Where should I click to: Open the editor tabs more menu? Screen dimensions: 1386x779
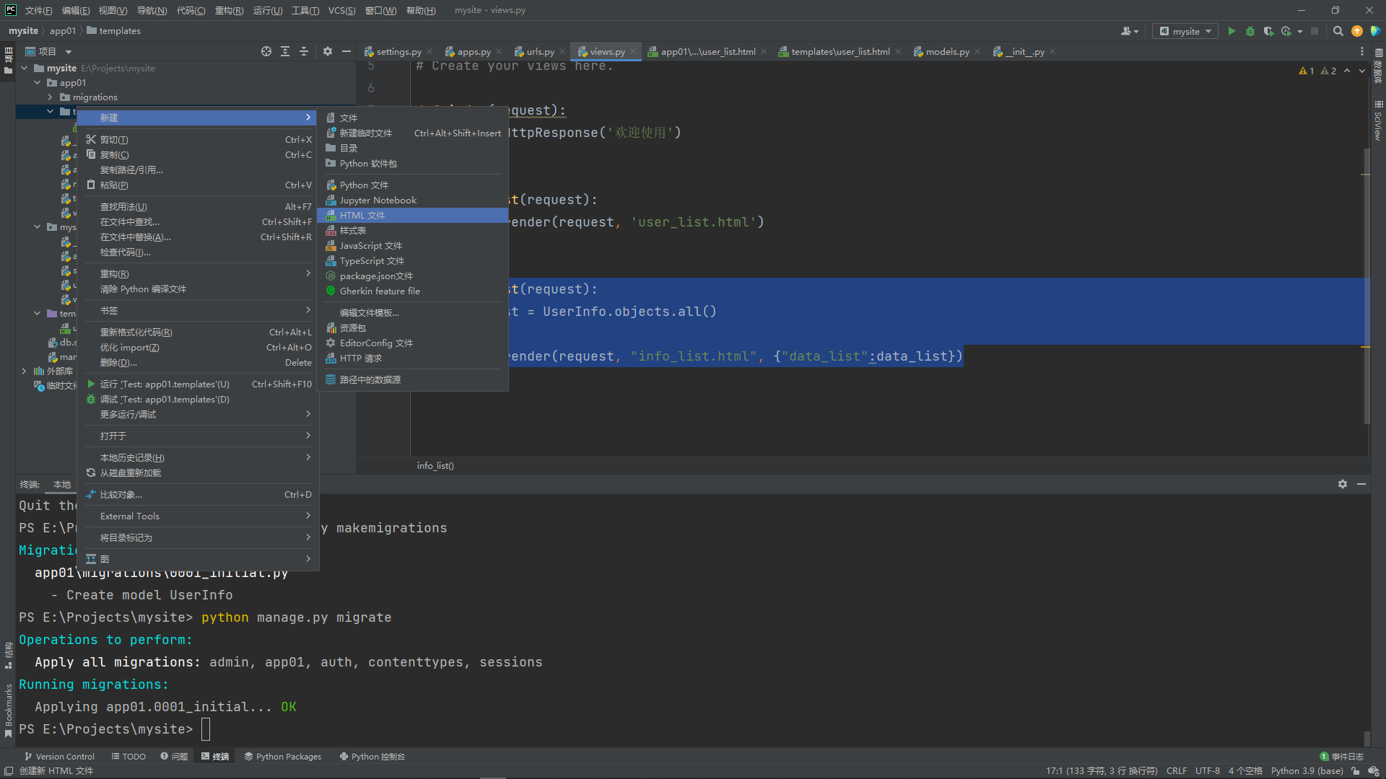point(1362,51)
